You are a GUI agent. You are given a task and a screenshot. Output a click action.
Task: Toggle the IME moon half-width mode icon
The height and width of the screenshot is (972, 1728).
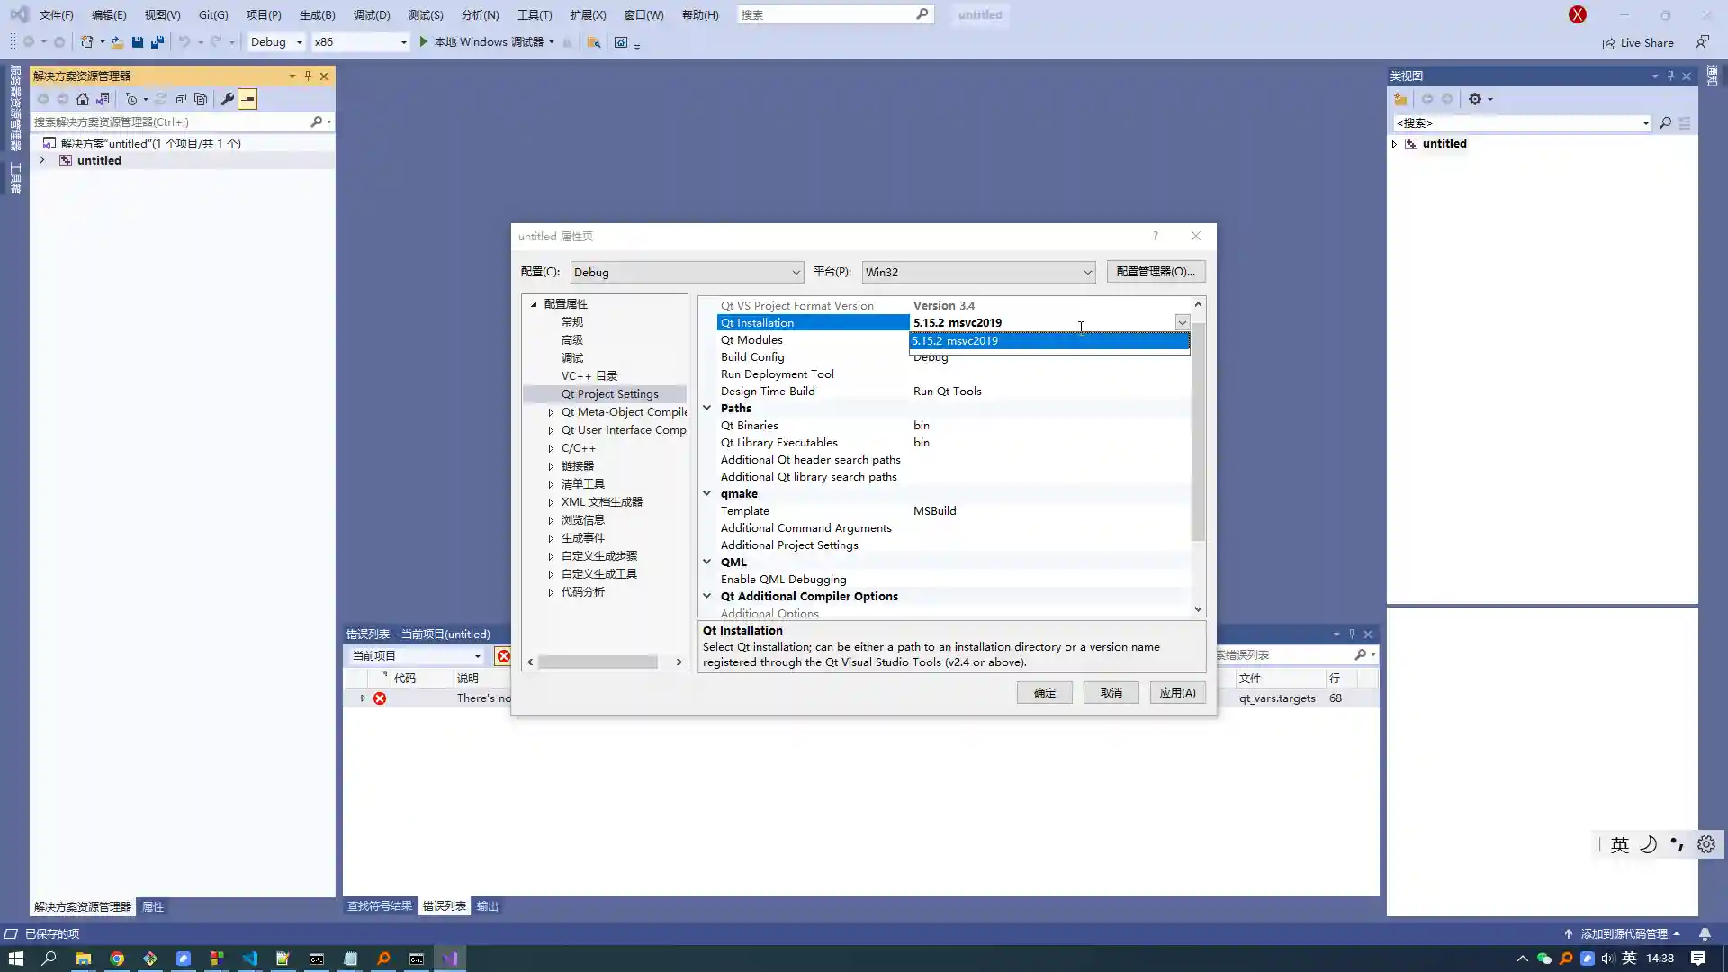[x=1648, y=844]
